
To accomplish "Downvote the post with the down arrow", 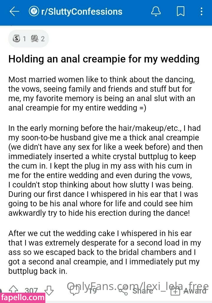I will pyautogui.click(x=49, y=290).
